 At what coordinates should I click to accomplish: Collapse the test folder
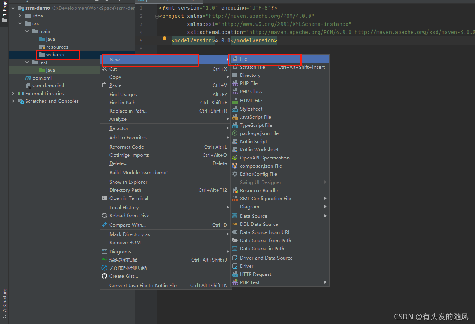pos(27,62)
